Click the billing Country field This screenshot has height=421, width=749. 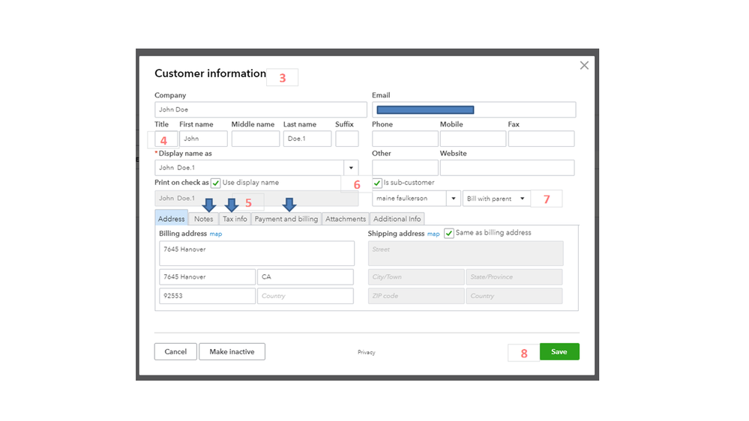tap(306, 296)
